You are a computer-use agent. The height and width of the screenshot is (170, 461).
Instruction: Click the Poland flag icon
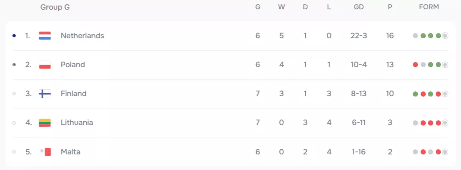pos(45,65)
